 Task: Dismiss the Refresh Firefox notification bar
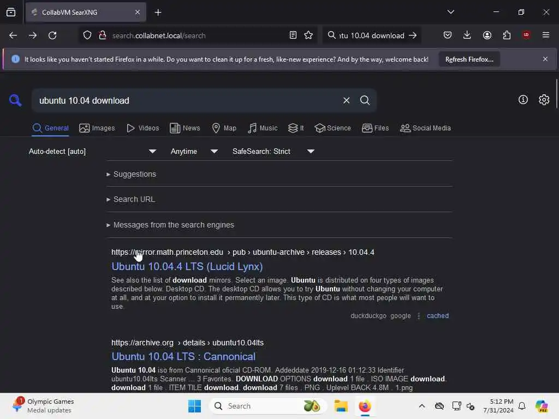tap(545, 59)
